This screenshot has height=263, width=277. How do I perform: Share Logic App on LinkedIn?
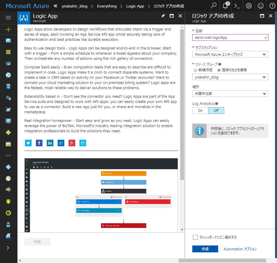50,143
